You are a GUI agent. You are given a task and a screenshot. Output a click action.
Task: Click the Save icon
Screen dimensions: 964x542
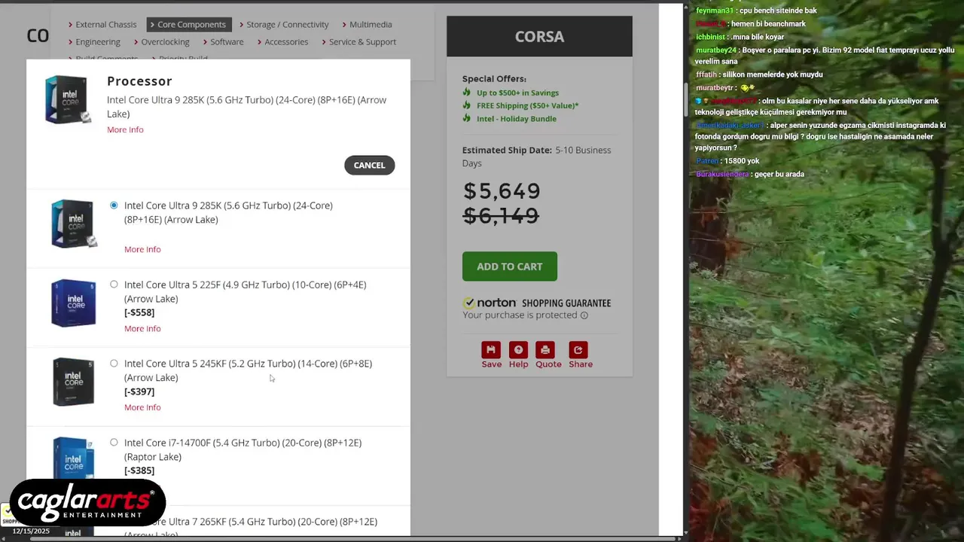491,350
